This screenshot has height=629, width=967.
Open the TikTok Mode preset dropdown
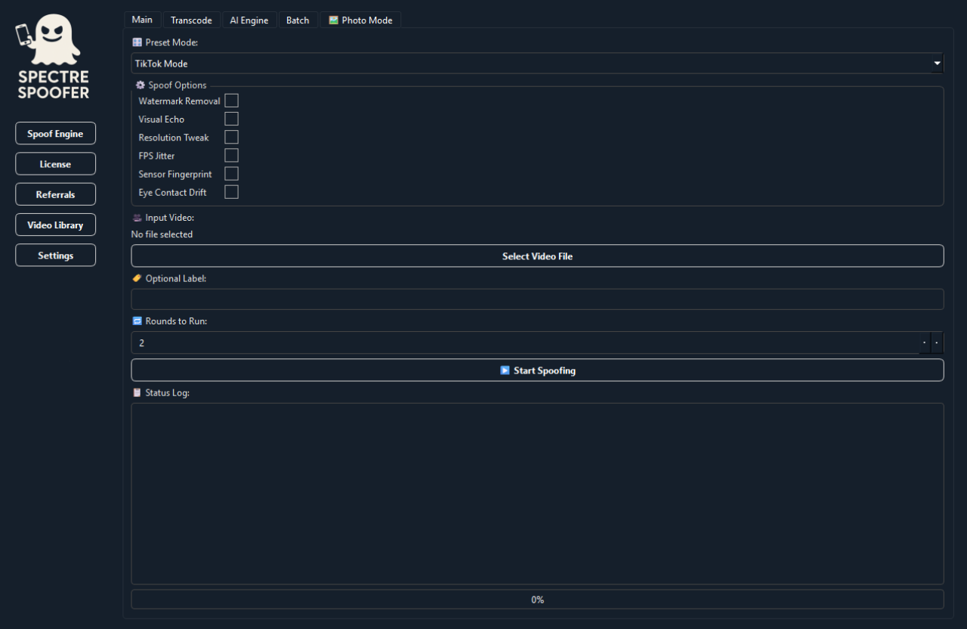(537, 64)
